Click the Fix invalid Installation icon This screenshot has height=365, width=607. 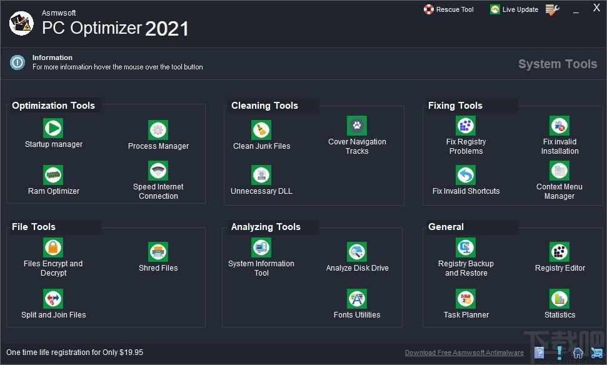click(x=559, y=126)
